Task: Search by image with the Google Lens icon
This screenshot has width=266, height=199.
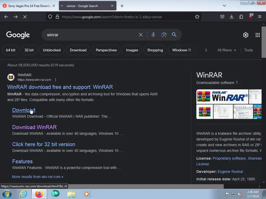Action: (164, 35)
